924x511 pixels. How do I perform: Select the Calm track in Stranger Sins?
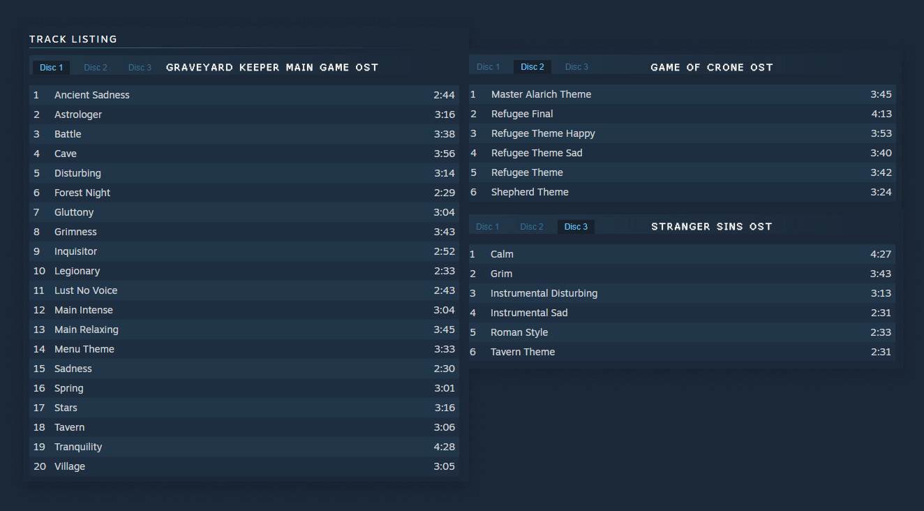coord(502,254)
